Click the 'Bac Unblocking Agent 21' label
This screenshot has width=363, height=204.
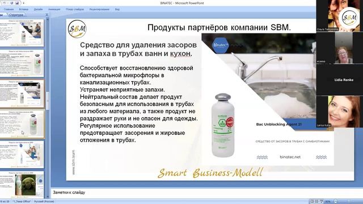click(278, 124)
